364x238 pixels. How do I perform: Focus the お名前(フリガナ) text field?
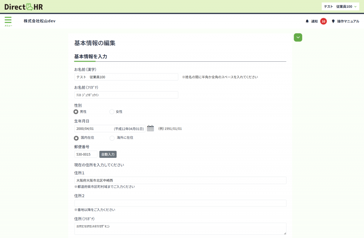[126, 95]
